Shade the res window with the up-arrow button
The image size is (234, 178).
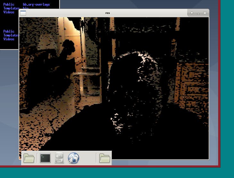click(x=192, y=13)
